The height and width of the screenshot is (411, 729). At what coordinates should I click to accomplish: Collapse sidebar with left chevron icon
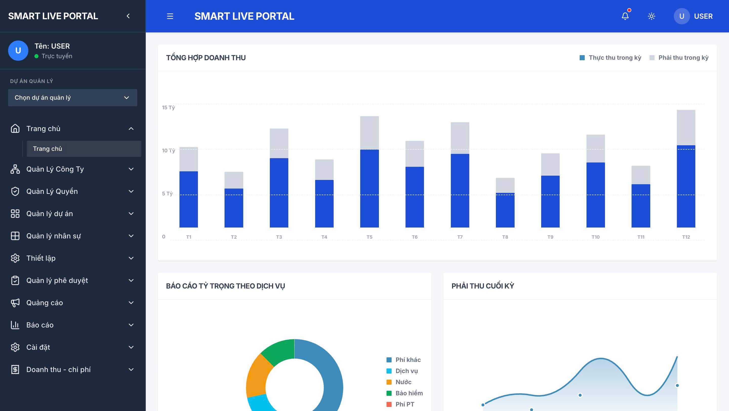[x=128, y=16]
